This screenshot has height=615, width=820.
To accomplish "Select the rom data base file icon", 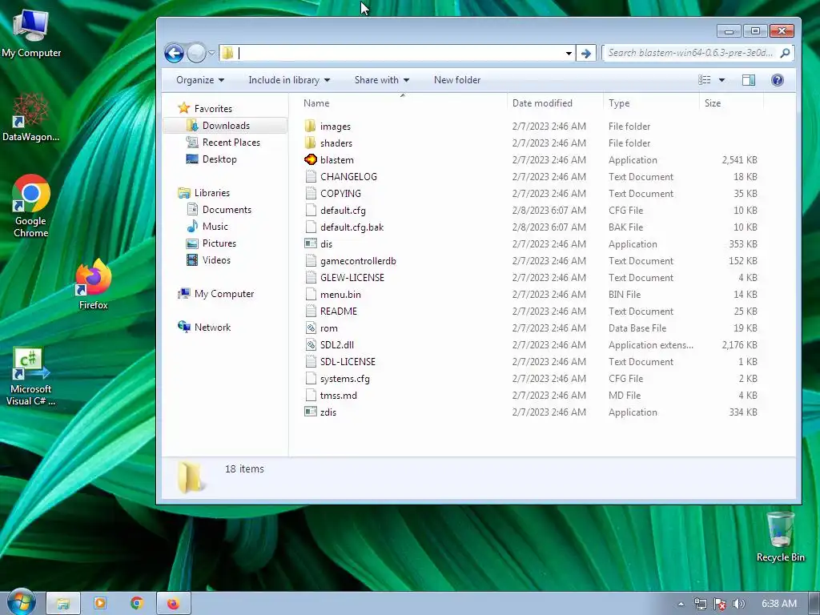I will pyautogui.click(x=310, y=328).
